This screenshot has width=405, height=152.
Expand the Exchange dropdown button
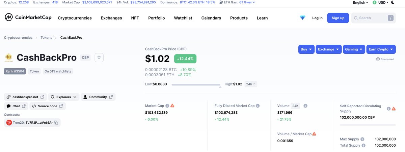[x=328, y=49]
